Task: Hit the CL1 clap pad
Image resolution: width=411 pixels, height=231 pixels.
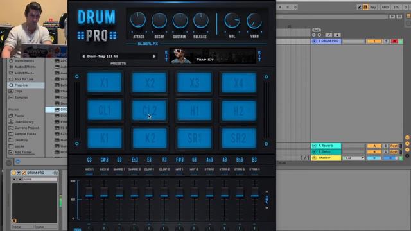Action: click(x=105, y=110)
